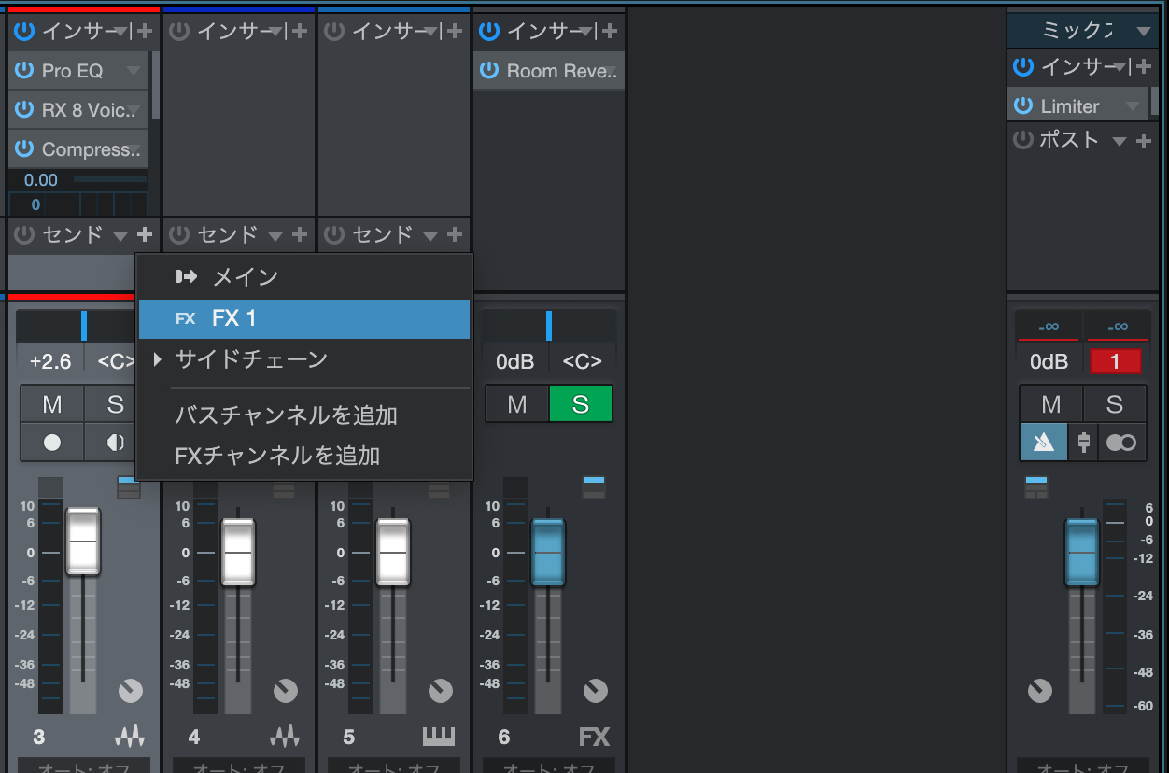1169x773 pixels.
Task: Click the mono toggle icon on the main output
Action: pos(1120,442)
